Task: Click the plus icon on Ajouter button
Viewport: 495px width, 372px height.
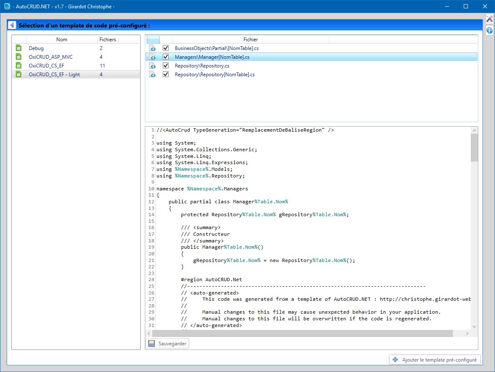Action: click(x=395, y=360)
